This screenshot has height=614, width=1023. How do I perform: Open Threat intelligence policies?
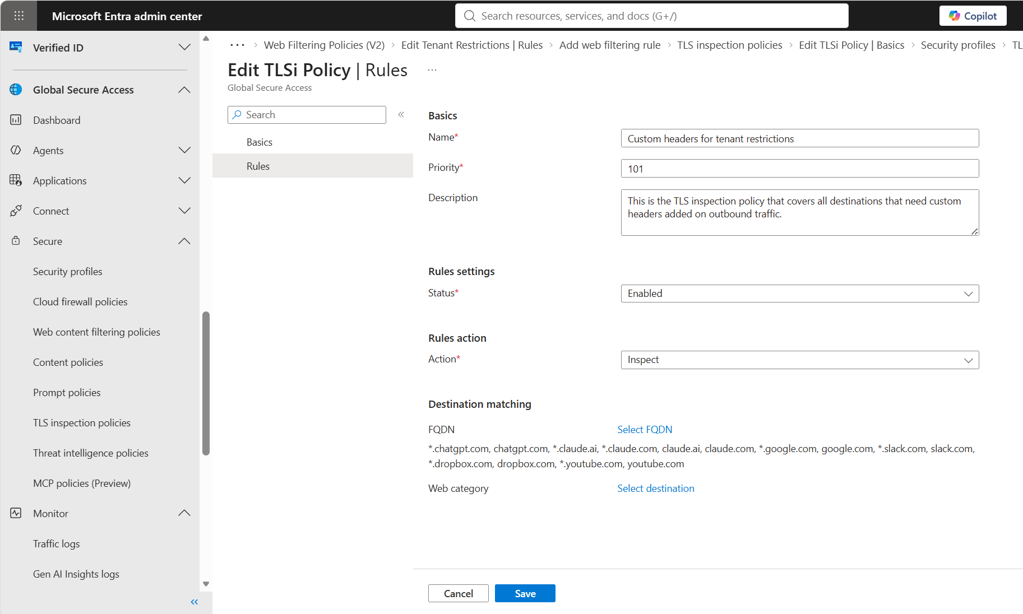tap(91, 453)
